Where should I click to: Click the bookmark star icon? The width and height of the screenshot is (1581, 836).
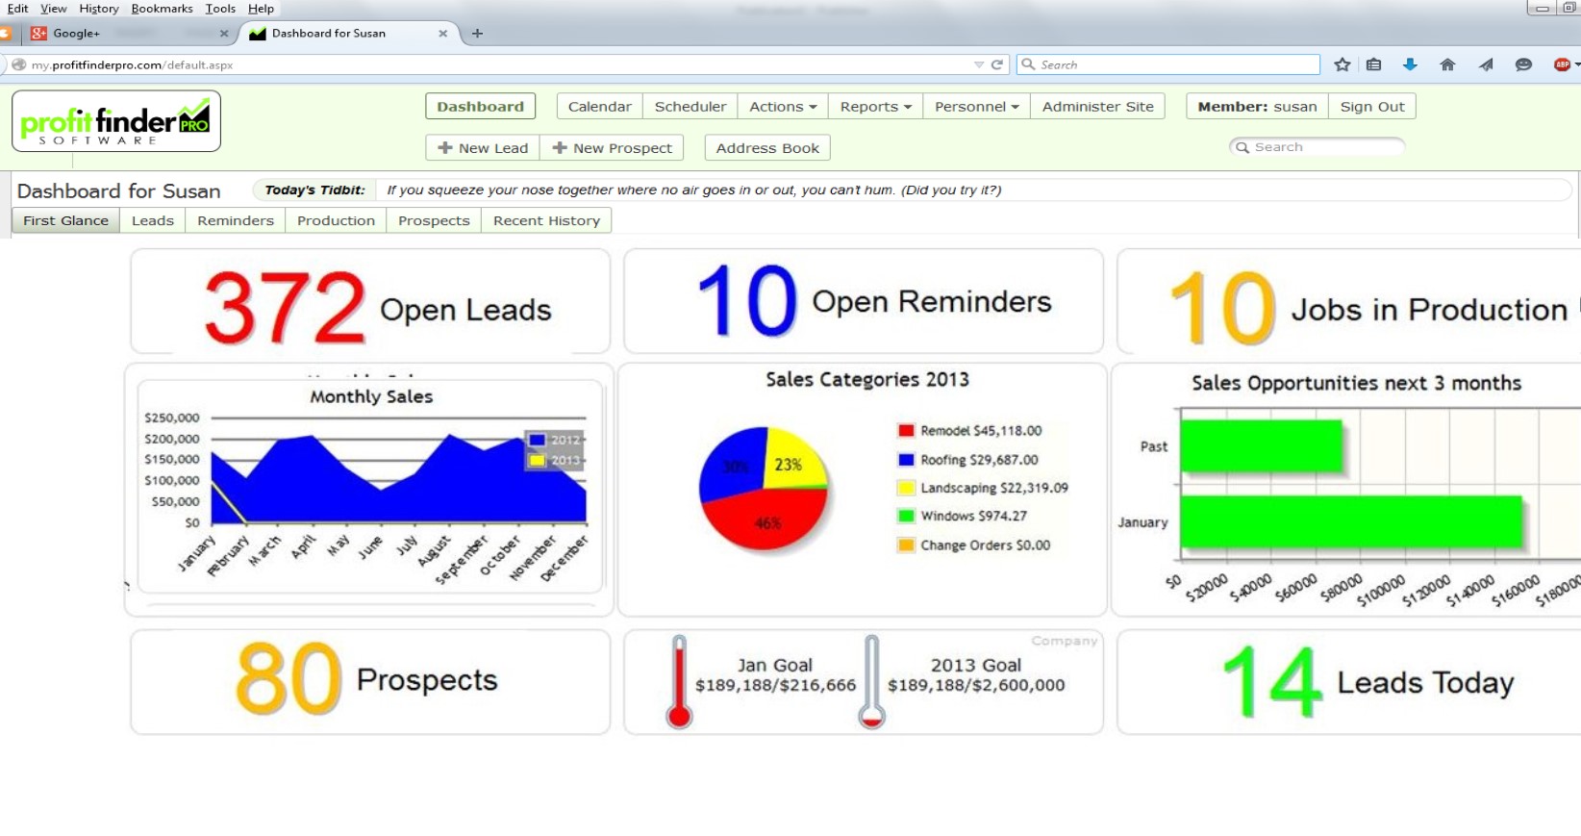[1343, 64]
